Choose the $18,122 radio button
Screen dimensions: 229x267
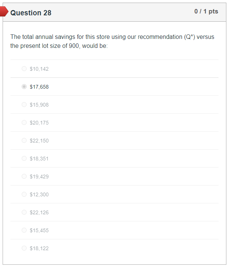coord(24,248)
